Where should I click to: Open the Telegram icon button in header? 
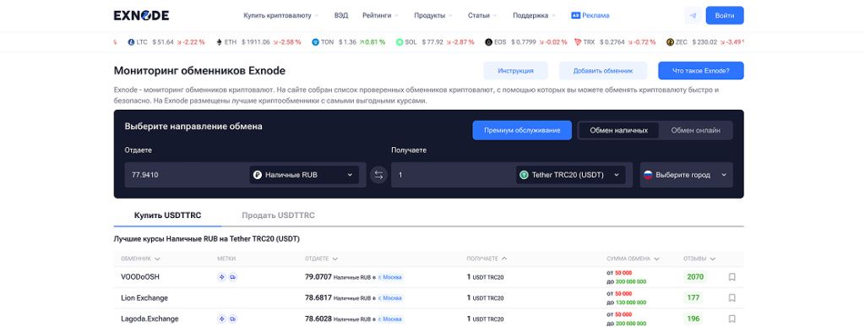pos(693,15)
